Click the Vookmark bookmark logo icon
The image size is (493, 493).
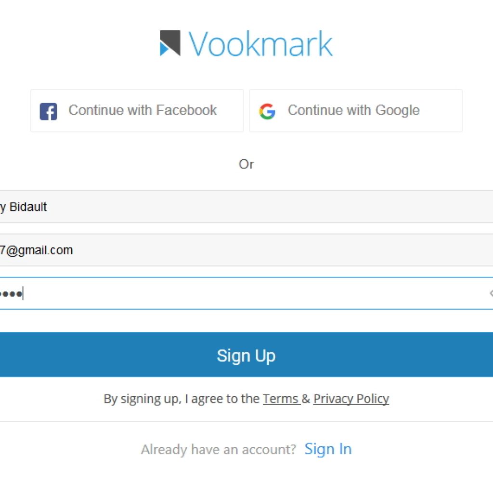(x=170, y=43)
